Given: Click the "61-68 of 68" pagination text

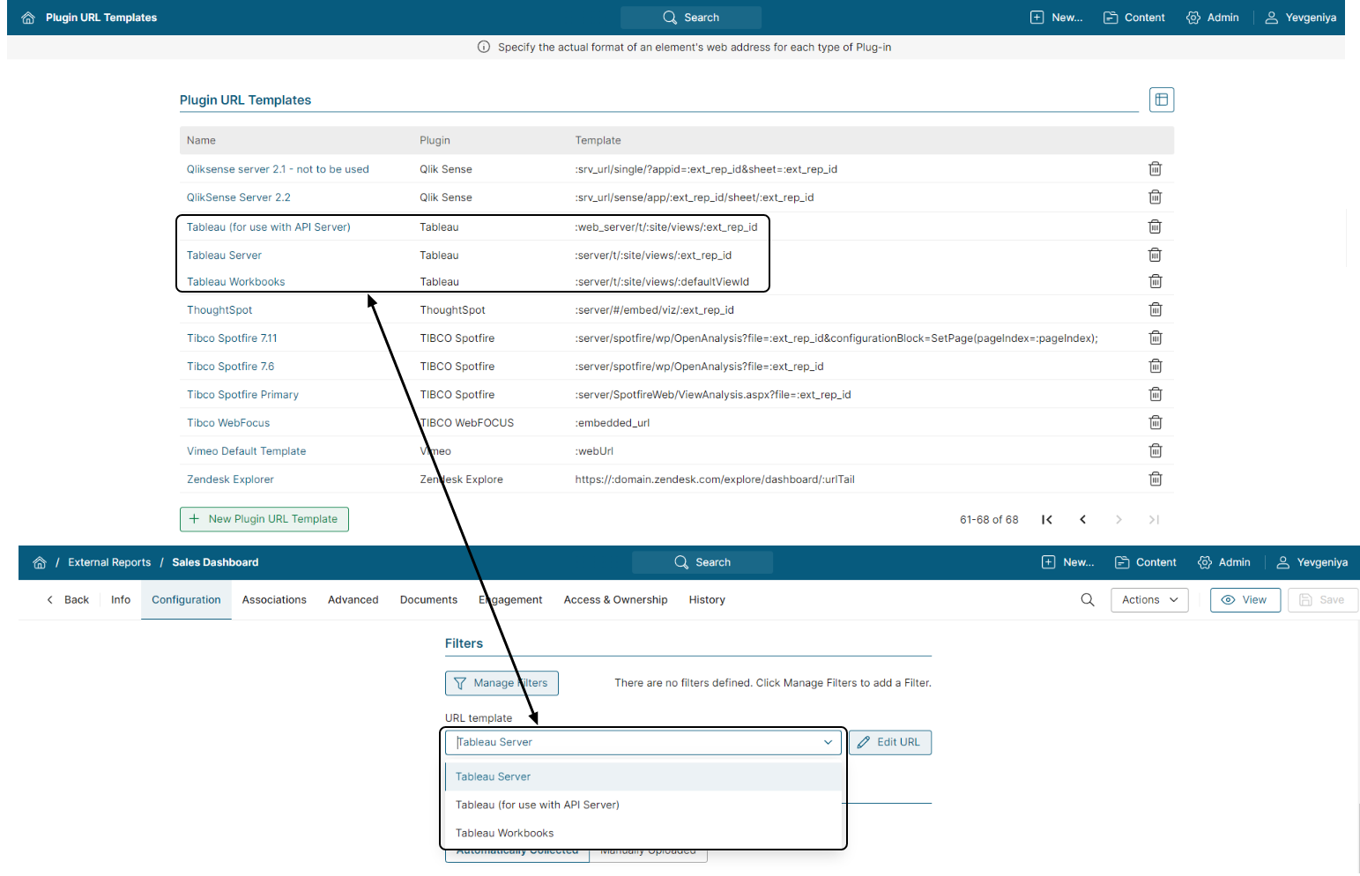Looking at the screenshot, I should coord(989,520).
